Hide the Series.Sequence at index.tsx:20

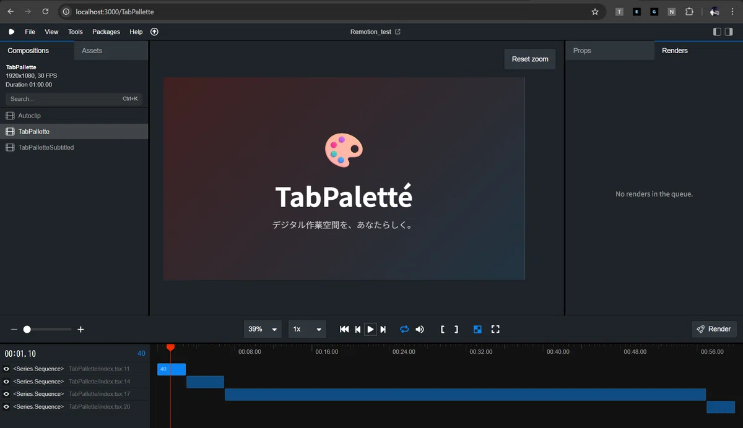pyautogui.click(x=7, y=406)
